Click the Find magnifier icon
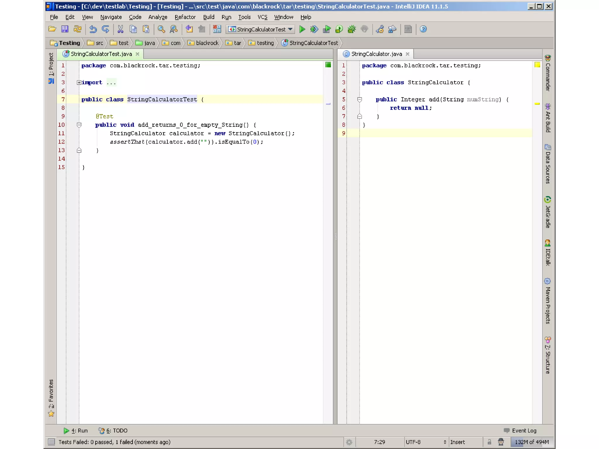The image size is (599, 449). 161,29
